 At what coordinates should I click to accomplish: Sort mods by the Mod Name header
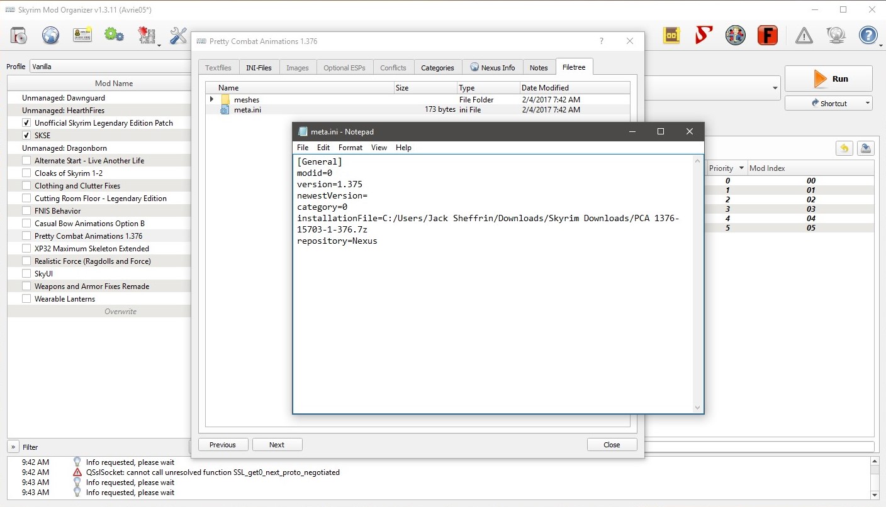[x=99, y=83]
